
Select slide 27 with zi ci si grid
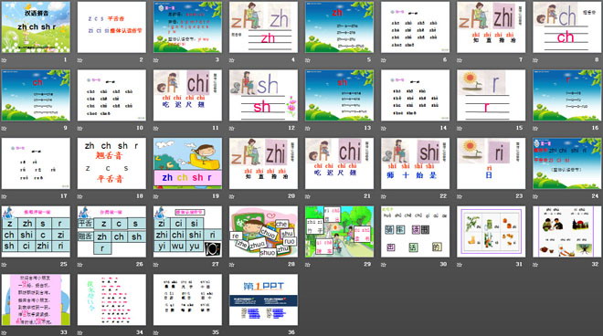tap(187, 231)
